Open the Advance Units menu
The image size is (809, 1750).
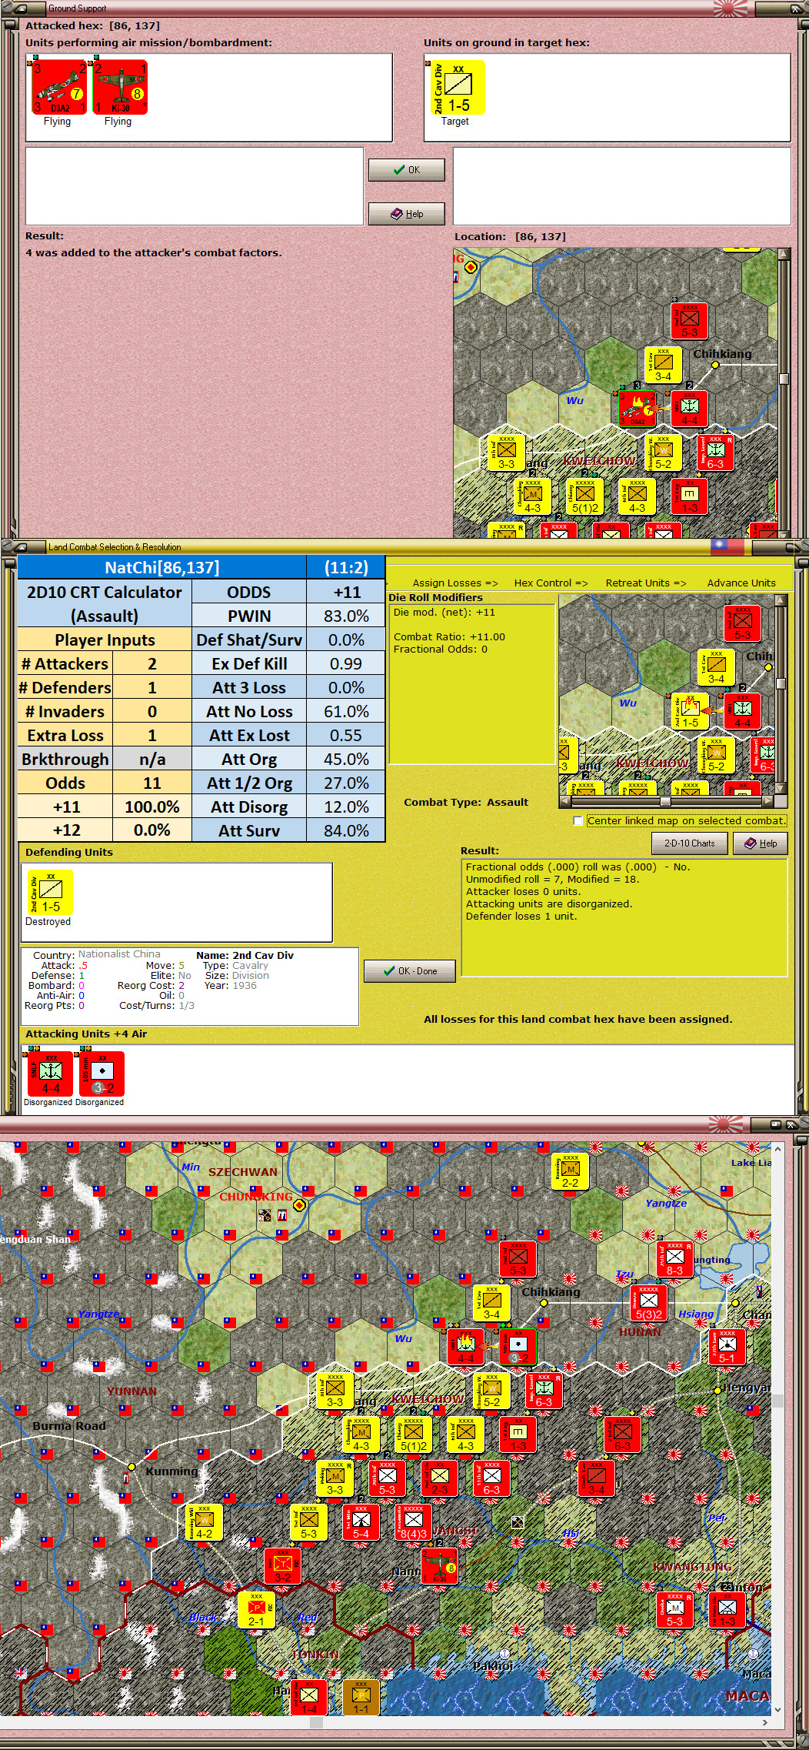tap(741, 583)
